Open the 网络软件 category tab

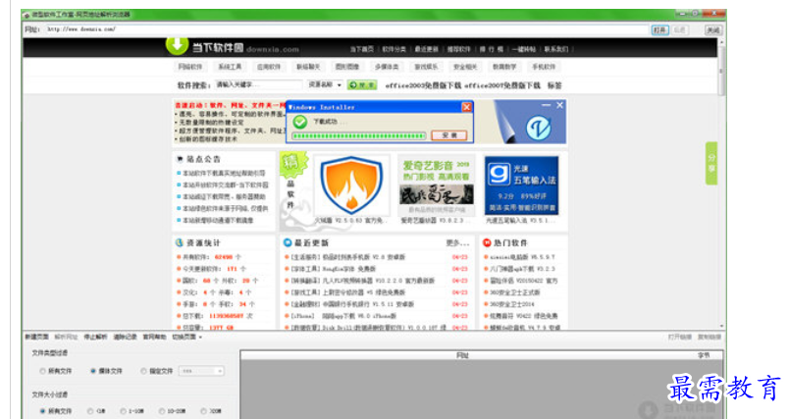190,67
